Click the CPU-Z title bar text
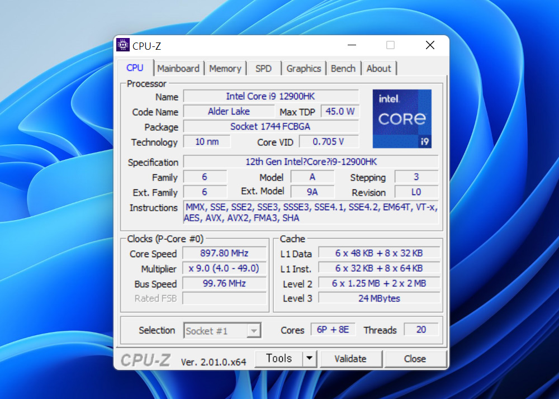Image resolution: width=559 pixels, height=399 pixels. coord(146,46)
